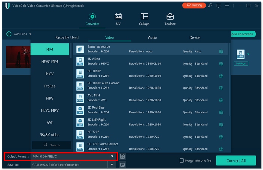Choose AVI format
Viewport: 263px width, 170px height.
pos(50,122)
